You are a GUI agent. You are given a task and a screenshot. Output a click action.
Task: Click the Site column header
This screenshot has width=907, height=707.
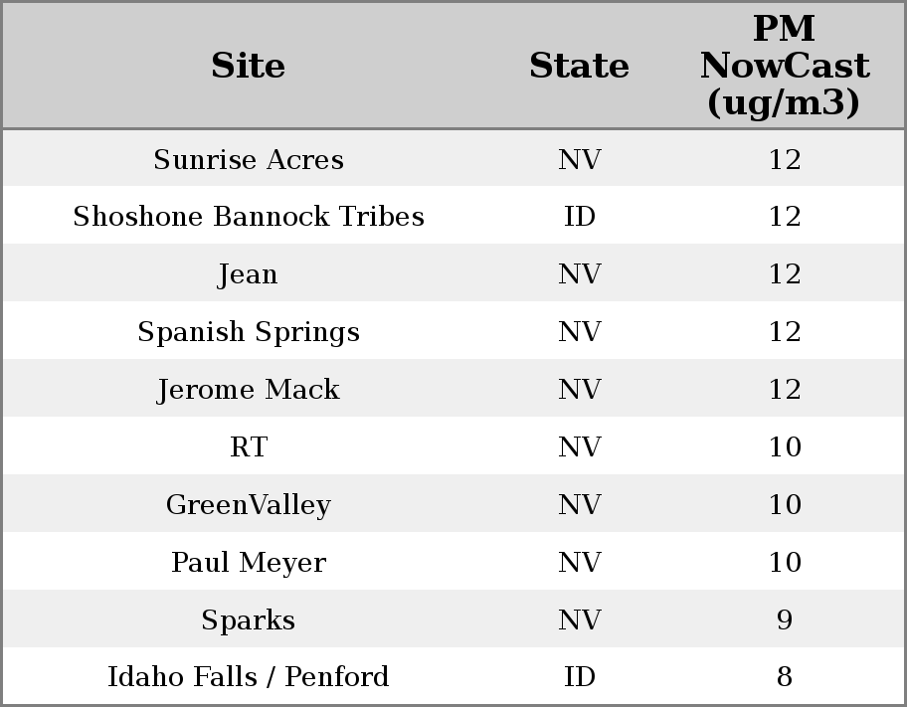tap(249, 66)
